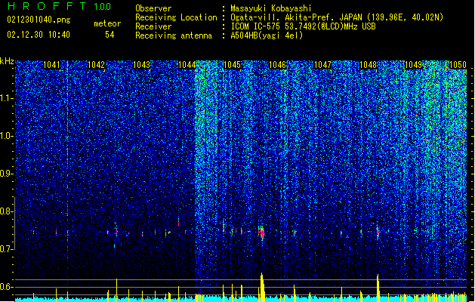Click the 0.8 kHz axis label
Image resolution: width=475 pixels, height=302 pixels.
pos(7,211)
